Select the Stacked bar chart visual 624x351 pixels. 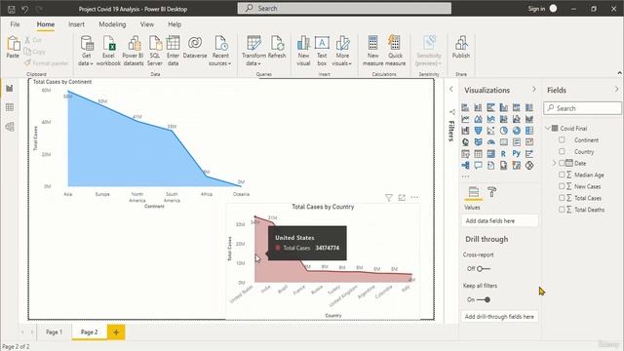click(x=465, y=107)
